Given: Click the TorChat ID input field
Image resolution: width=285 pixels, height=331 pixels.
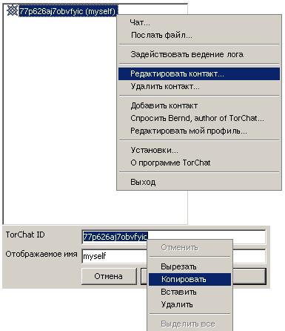Looking at the screenshot, I should [174, 237].
